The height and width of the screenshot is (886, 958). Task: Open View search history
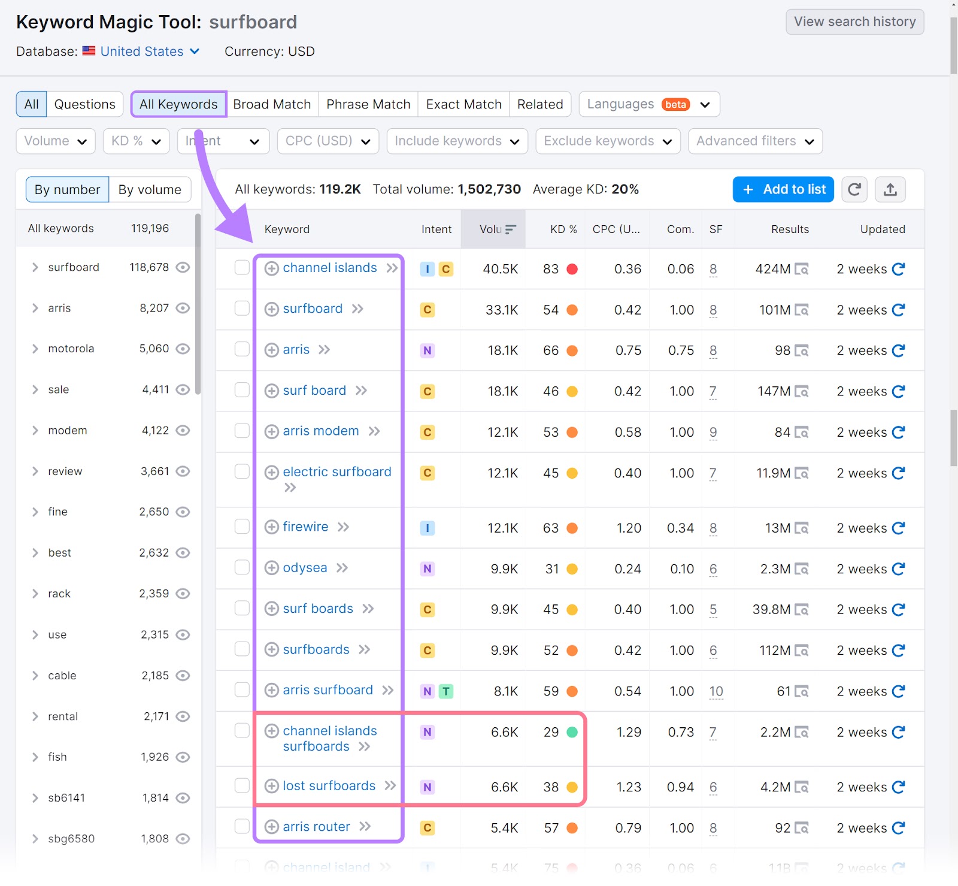(854, 22)
